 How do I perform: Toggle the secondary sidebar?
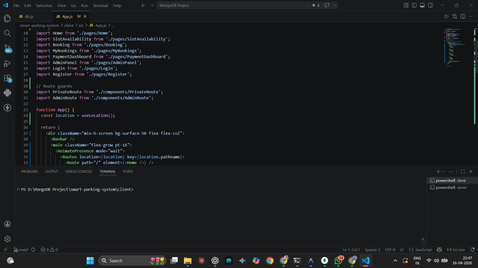coord(430,6)
